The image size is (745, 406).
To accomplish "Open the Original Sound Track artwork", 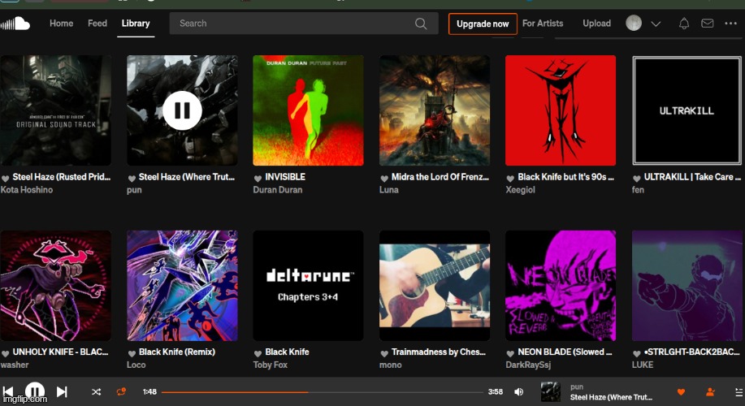I will [x=55, y=110].
